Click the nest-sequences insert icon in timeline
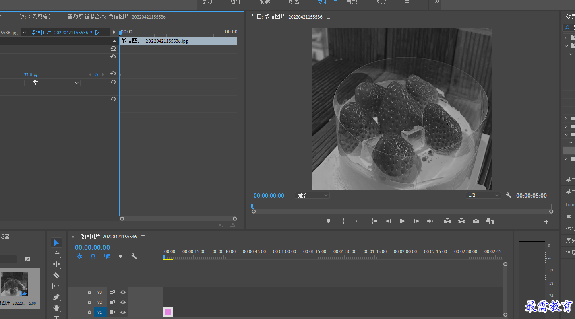Viewport: 575px width, 319px height. pyautogui.click(x=79, y=256)
